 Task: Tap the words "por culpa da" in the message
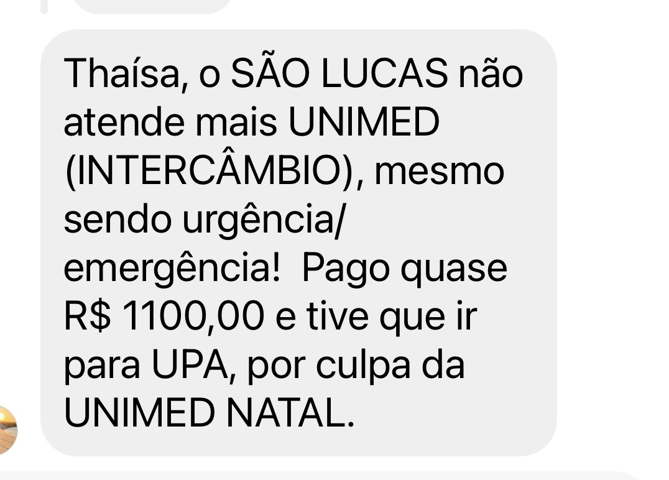(x=356, y=365)
